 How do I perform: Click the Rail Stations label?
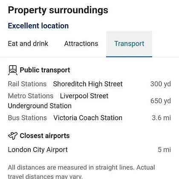(27, 84)
